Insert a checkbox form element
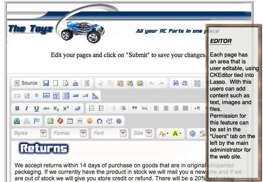Screen dimensions: 263x182 pyautogui.click(x=27, y=96)
